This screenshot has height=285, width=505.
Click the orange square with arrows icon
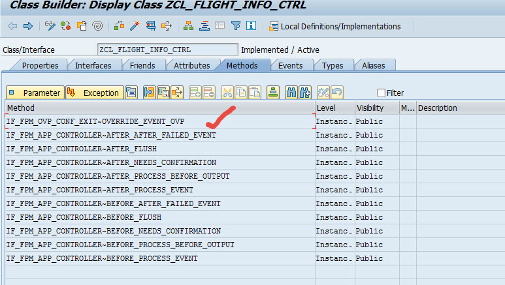click(x=177, y=93)
